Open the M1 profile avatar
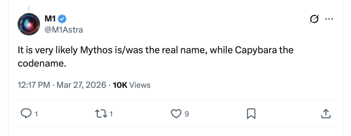This screenshot has height=136, width=351. tap(28, 24)
